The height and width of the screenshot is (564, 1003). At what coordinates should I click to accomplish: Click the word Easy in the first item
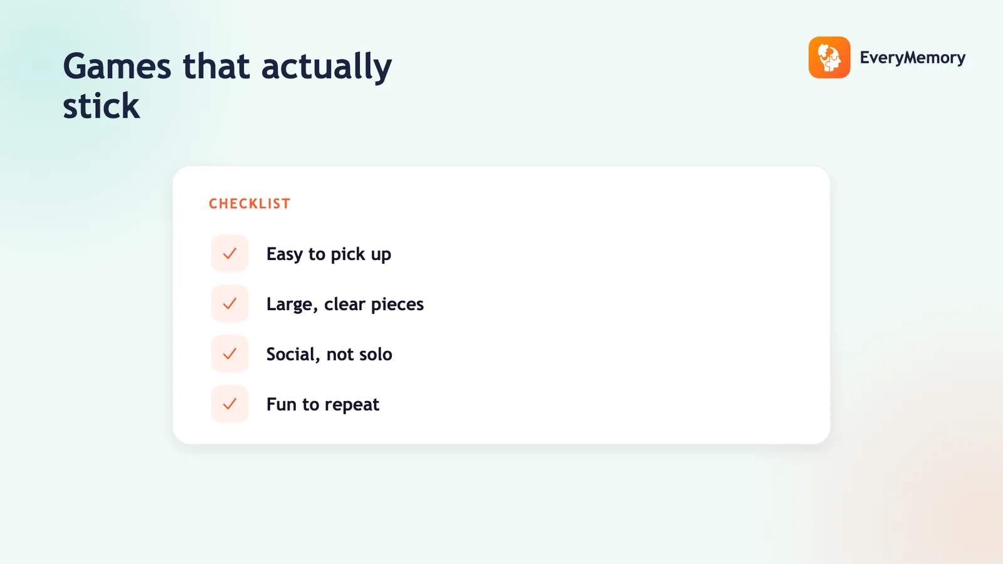285,254
